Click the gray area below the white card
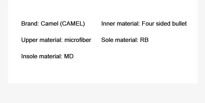Viewport: 205px width, 103px height. tap(102, 93)
